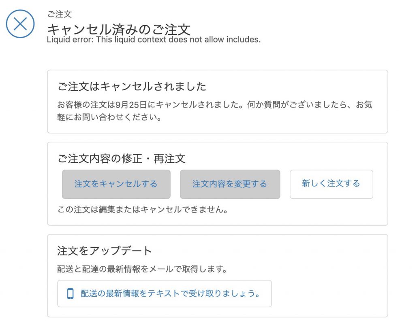
Task: Click the 注文をキャンセルする button
Action: [x=116, y=184]
